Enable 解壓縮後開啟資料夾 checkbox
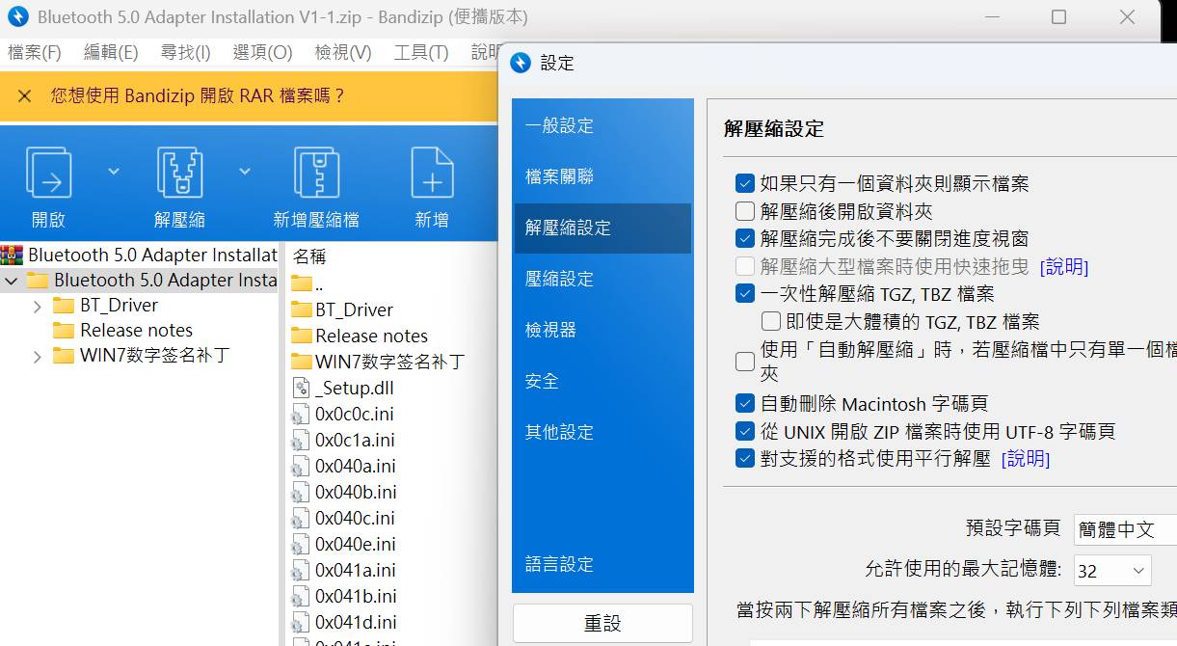This screenshot has width=1177, height=646. pos(744,211)
